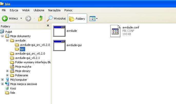This screenshot has height=104, width=176.
Task: Click the Moje obrazy pictures icon
Action: [x=12, y=71]
